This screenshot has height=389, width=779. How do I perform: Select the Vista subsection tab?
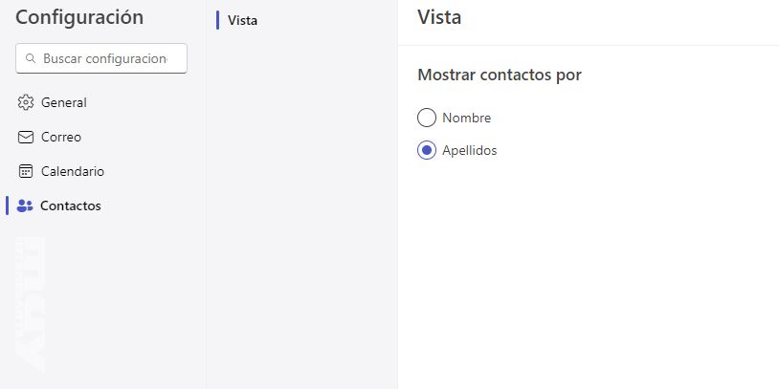pyautogui.click(x=243, y=20)
